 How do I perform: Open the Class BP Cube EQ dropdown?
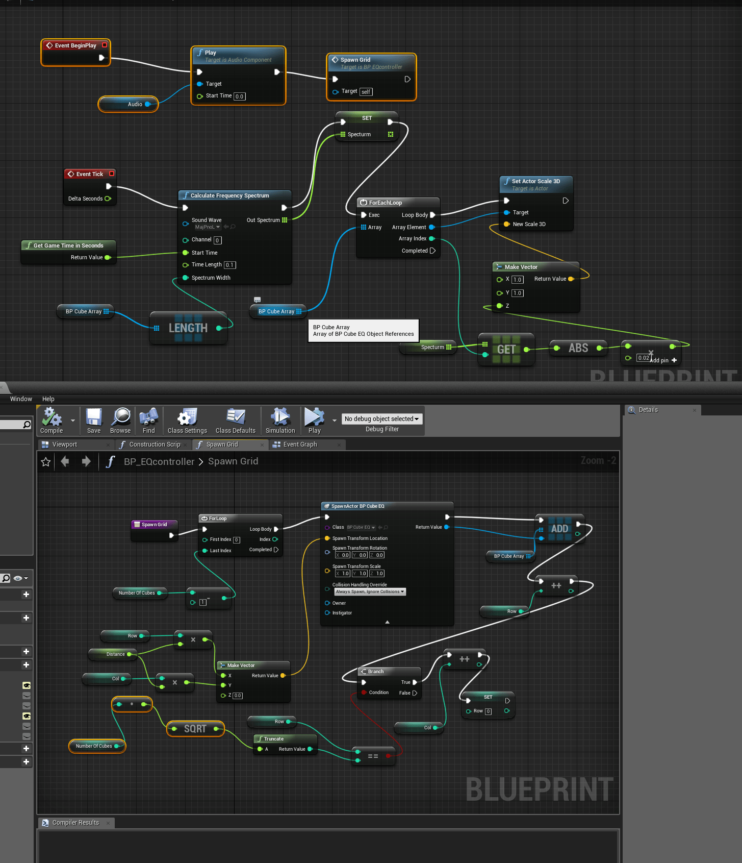tap(361, 527)
